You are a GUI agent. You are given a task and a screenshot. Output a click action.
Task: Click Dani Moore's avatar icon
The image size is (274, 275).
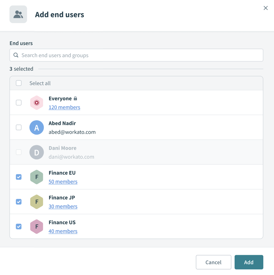coord(36,152)
